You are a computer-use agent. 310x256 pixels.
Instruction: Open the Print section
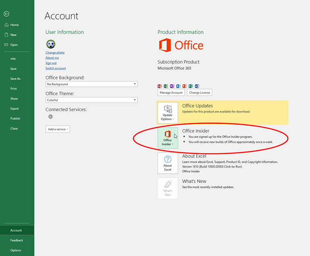coord(17,89)
